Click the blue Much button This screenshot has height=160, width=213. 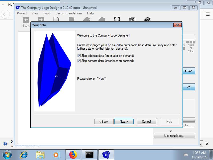coord(189,71)
